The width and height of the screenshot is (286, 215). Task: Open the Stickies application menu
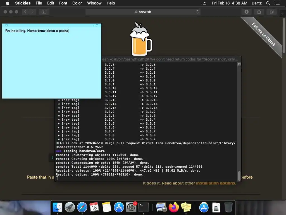[x=23, y=3]
